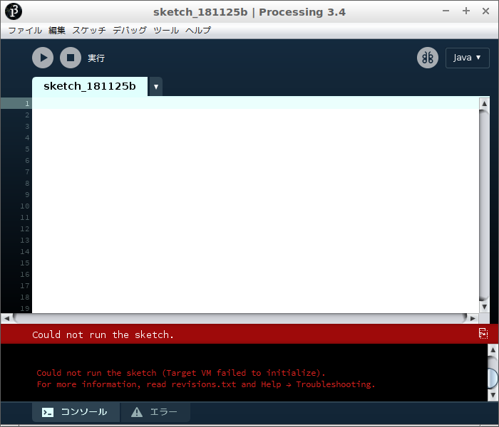Click the editor scroll up arrow
Image resolution: width=499 pixels, height=427 pixels.
484,104
